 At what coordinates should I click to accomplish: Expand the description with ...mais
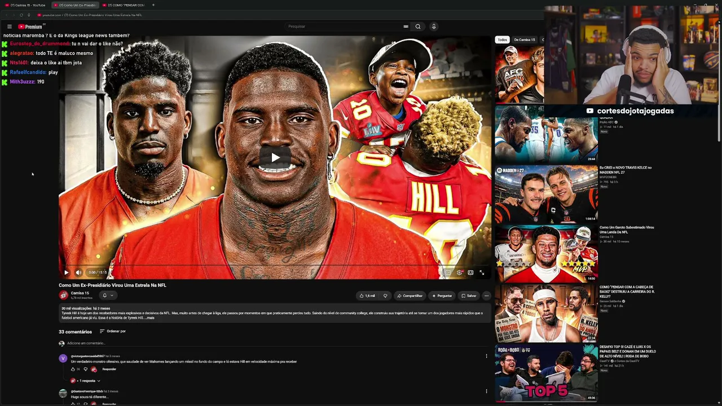point(149,318)
